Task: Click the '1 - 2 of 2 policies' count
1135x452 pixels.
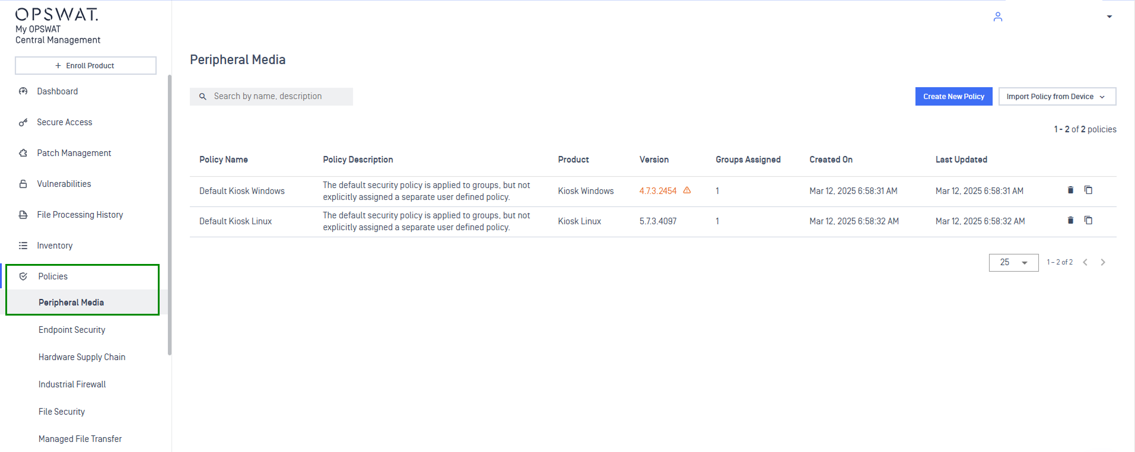Action: (1085, 129)
